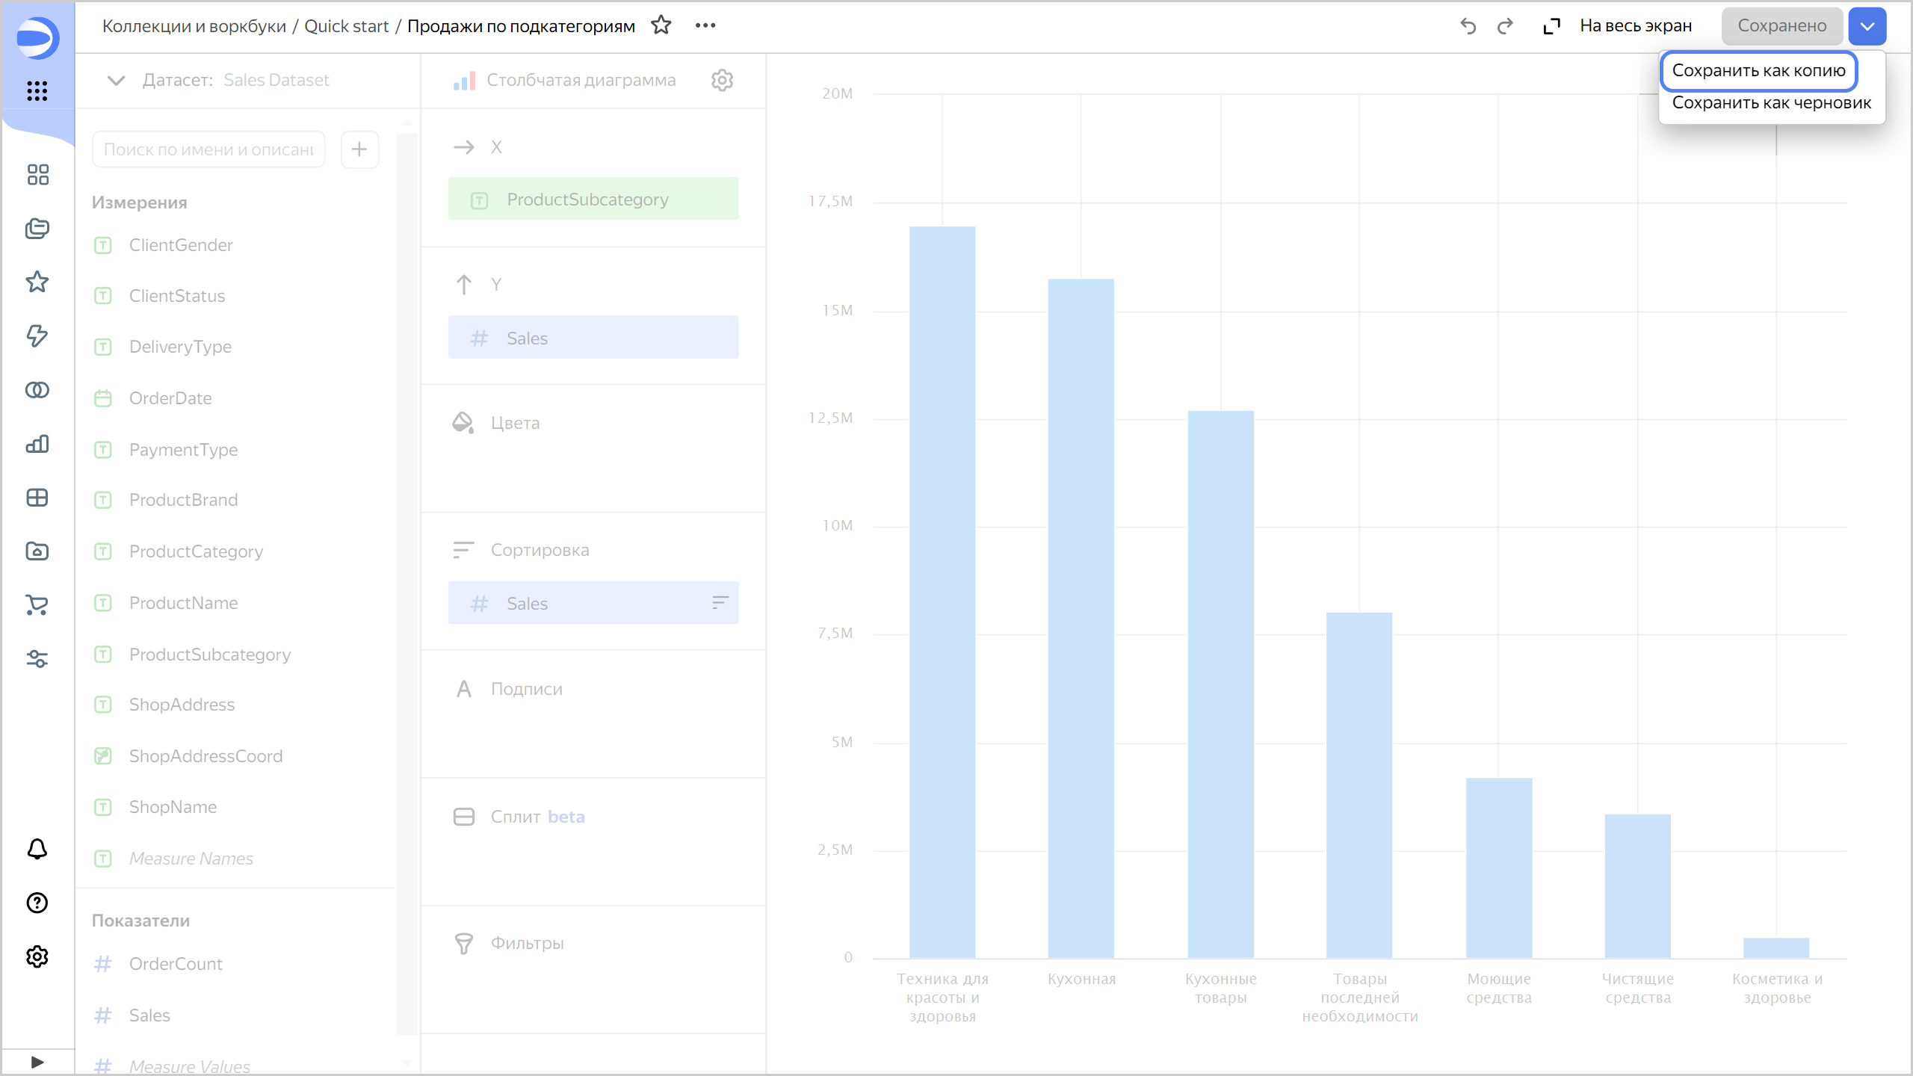
Task: Expand the sidebar with bottom arrow
Action: point(37,1062)
